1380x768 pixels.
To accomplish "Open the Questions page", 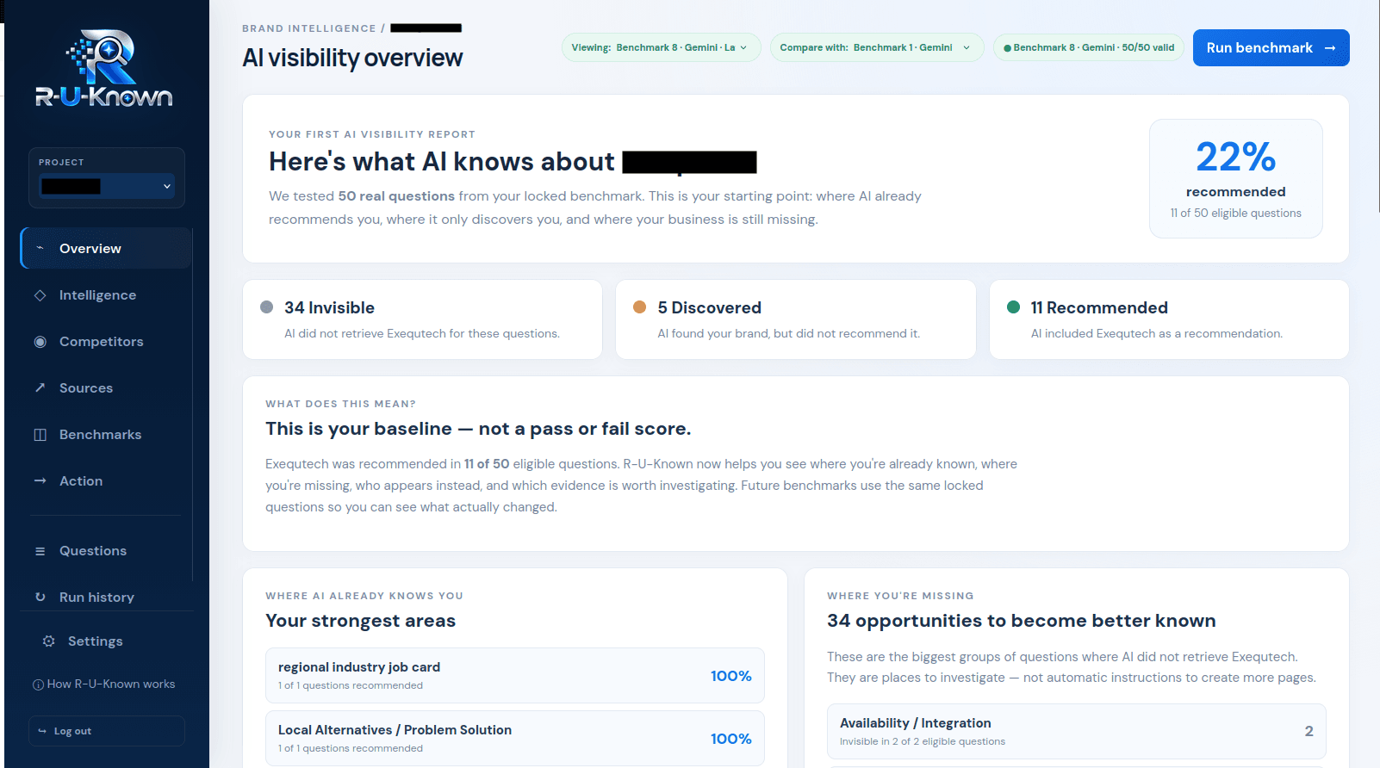I will pyautogui.click(x=106, y=551).
